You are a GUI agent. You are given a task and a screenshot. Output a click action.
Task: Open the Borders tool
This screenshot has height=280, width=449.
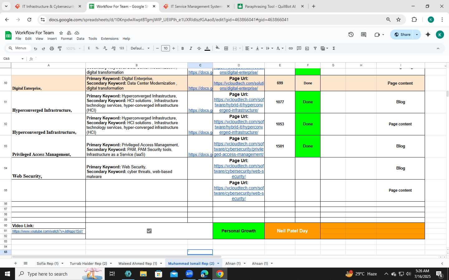(226, 48)
